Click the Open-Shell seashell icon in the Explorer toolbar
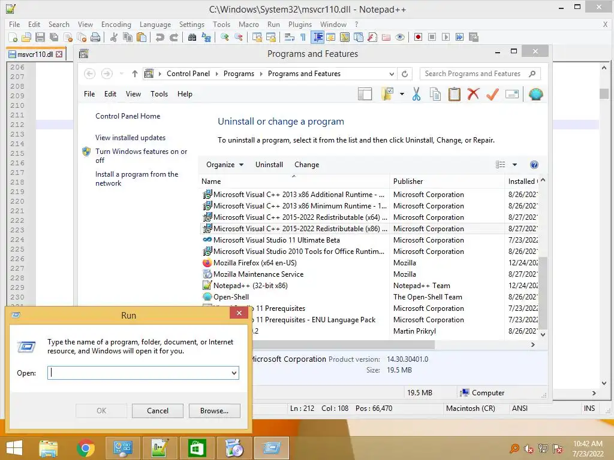Screen dimensions: 614x460 [535, 94]
